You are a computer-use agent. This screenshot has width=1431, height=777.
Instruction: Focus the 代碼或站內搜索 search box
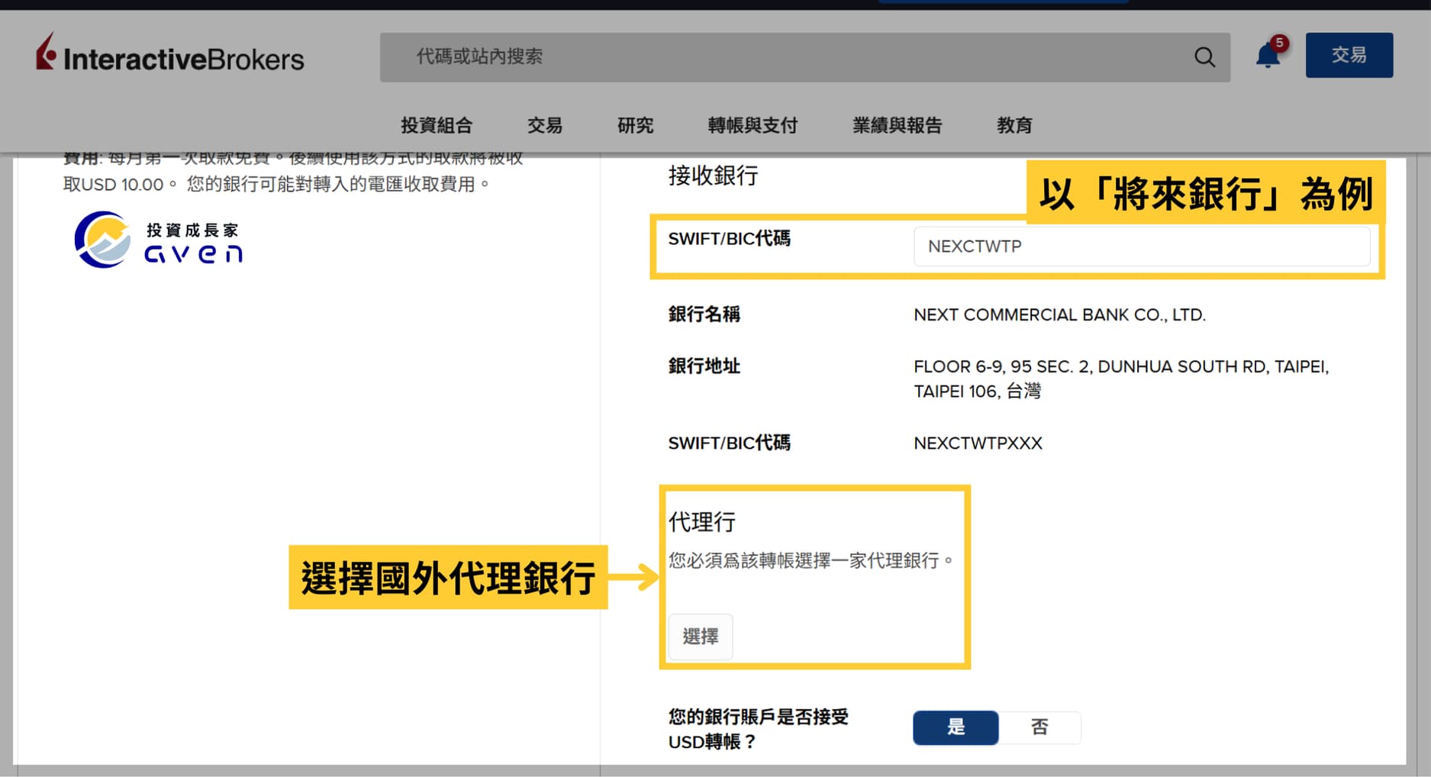(x=794, y=57)
